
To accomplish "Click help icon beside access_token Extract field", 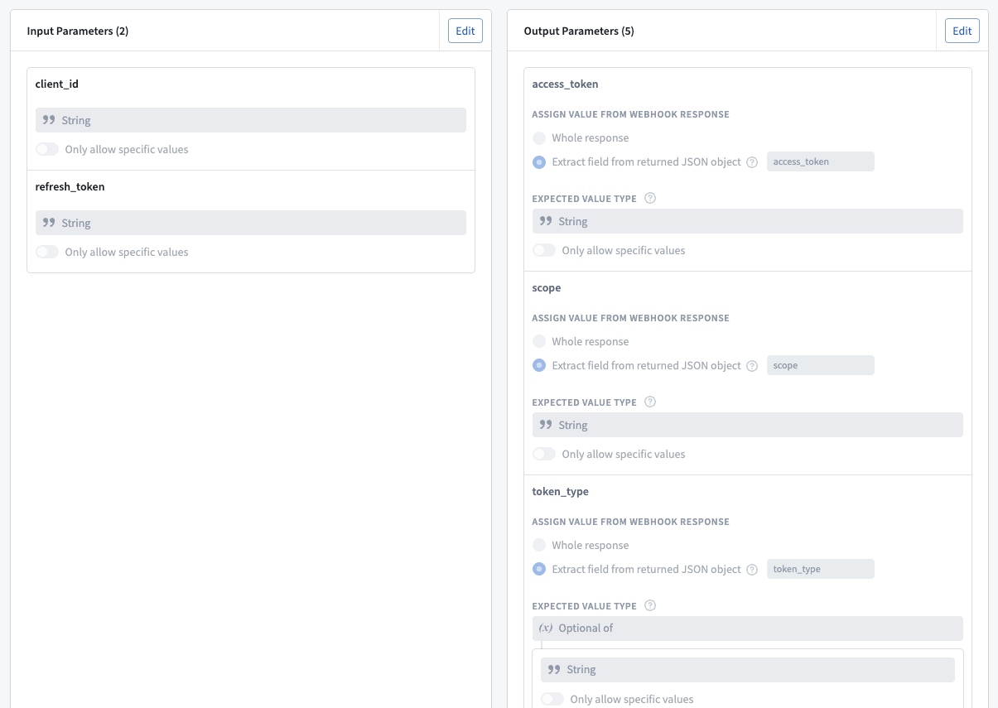I will coord(752,162).
